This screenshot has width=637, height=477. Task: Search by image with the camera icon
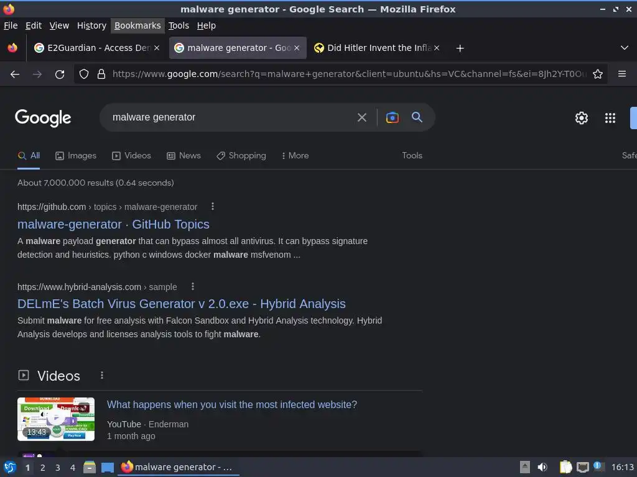click(392, 117)
